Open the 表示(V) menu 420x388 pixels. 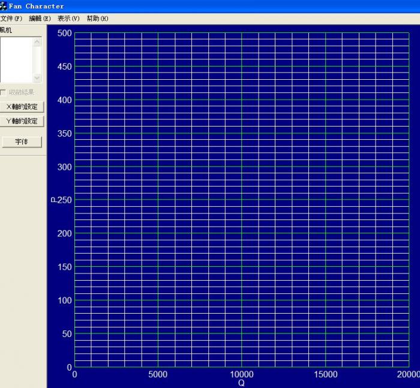pos(68,19)
